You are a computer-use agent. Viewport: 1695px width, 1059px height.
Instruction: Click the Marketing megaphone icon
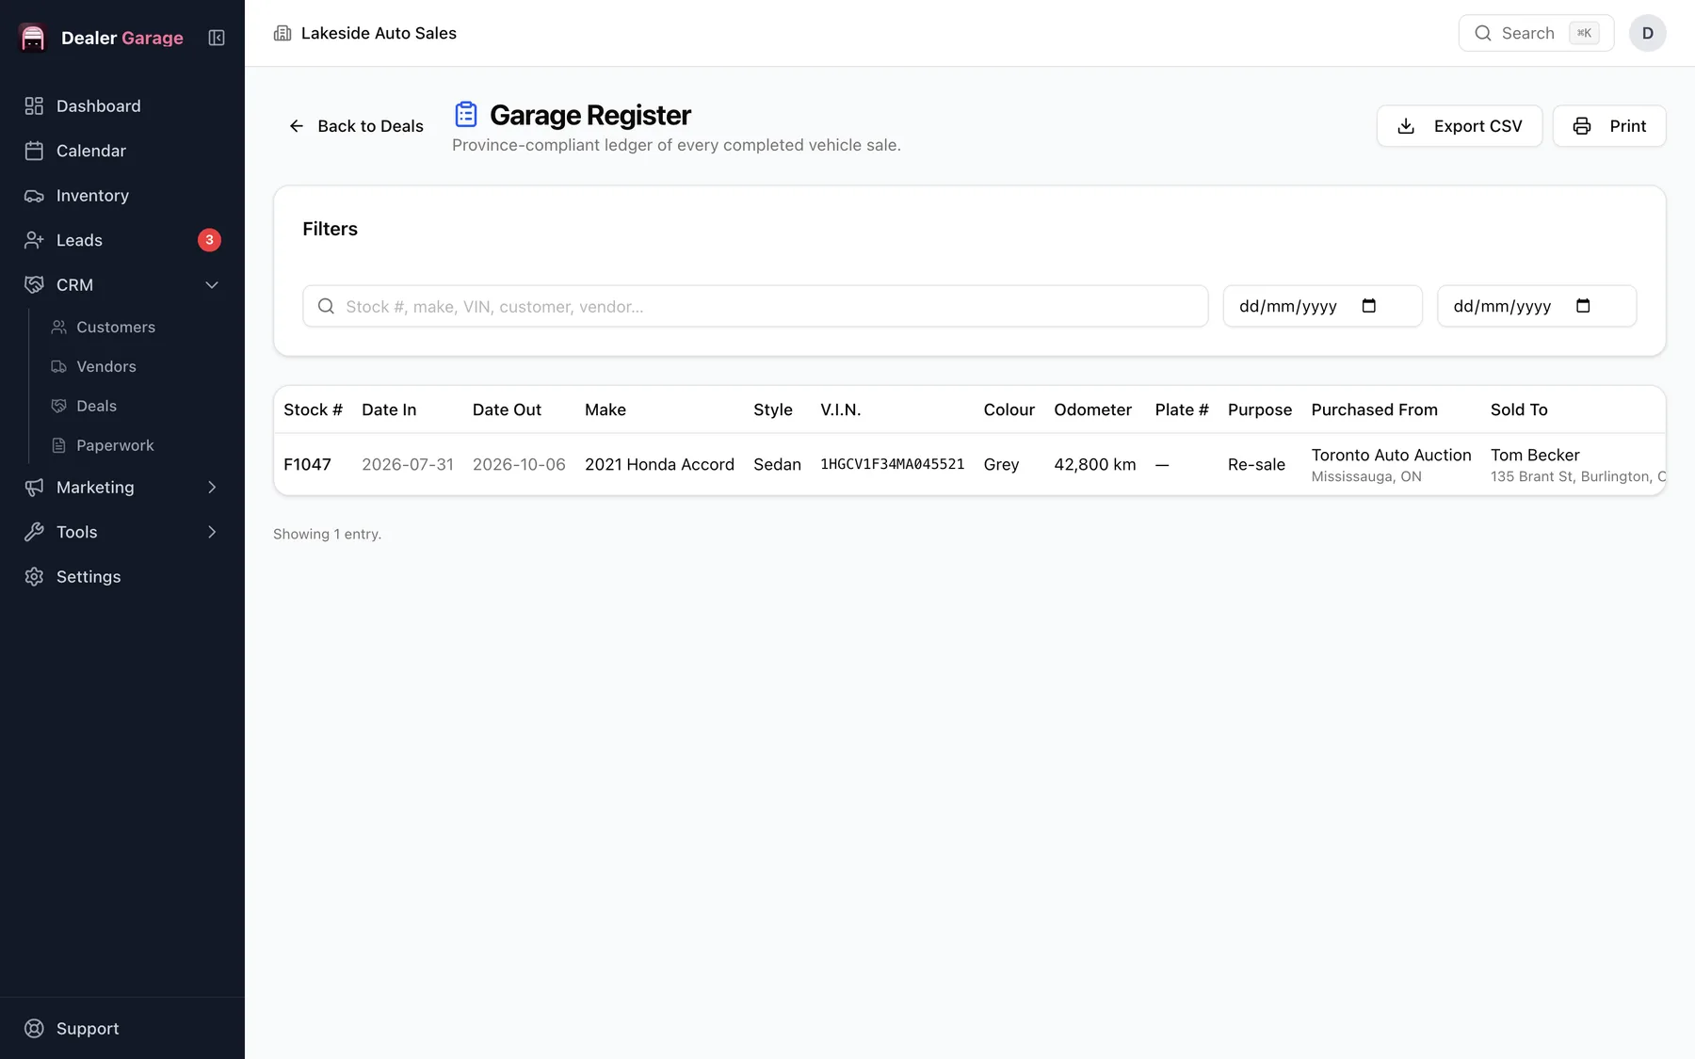pos(34,488)
